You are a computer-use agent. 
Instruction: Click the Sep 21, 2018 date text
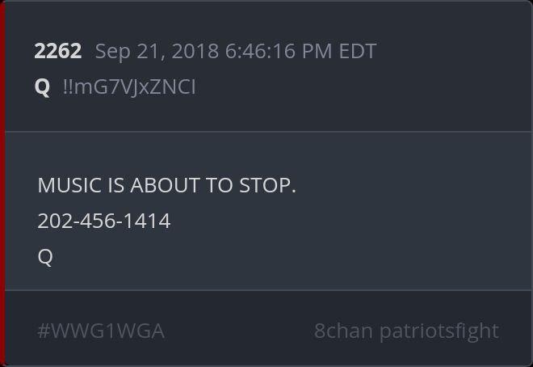157,52
